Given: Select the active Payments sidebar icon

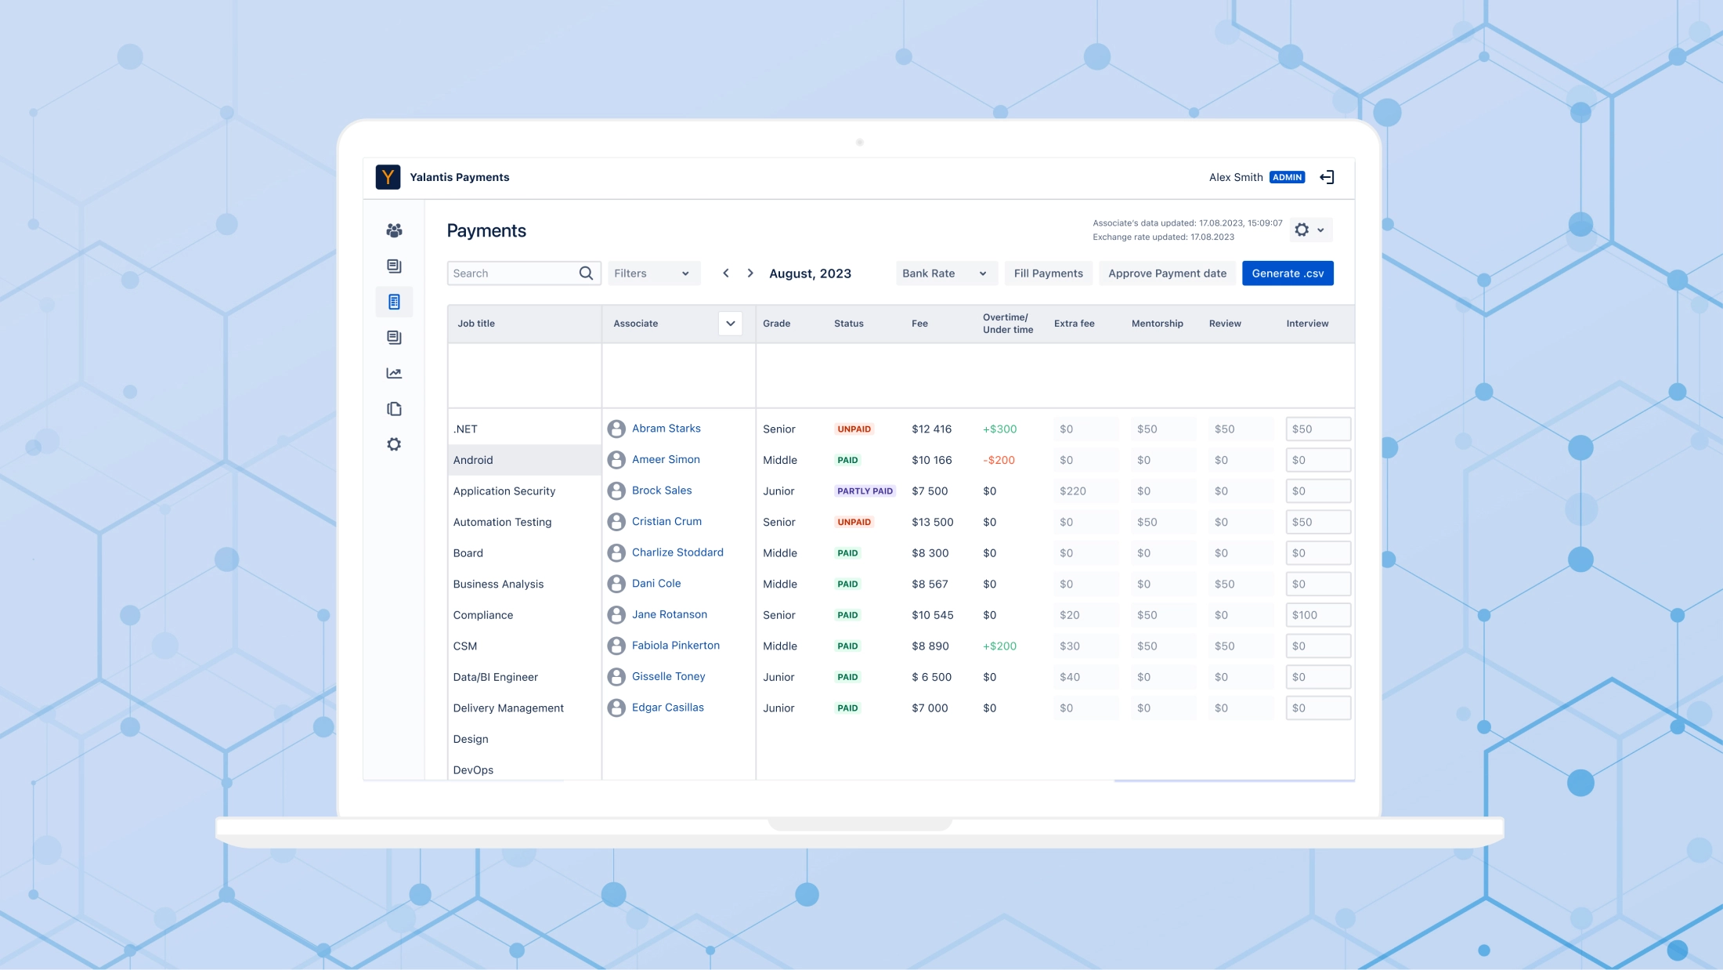Looking at the screenshot, I should [394, 302].
